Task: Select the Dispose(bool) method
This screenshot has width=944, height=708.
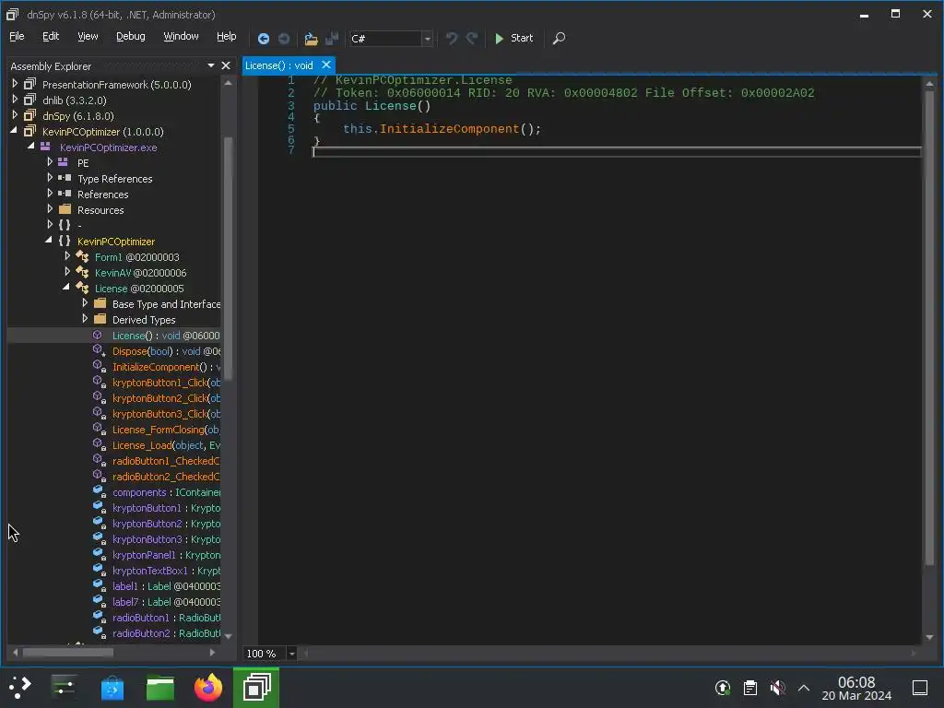Action: click(166, 351)
